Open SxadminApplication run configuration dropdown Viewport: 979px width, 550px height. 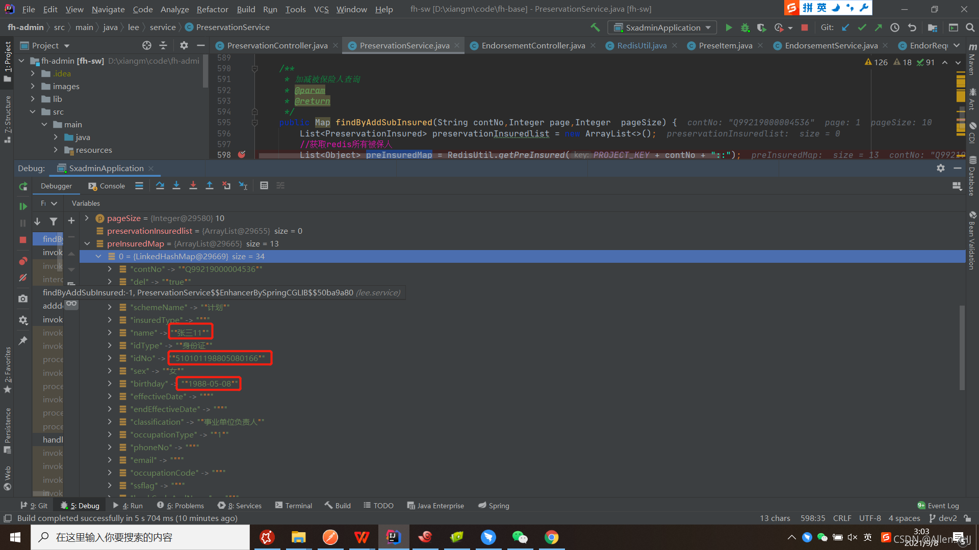[662, 28]
